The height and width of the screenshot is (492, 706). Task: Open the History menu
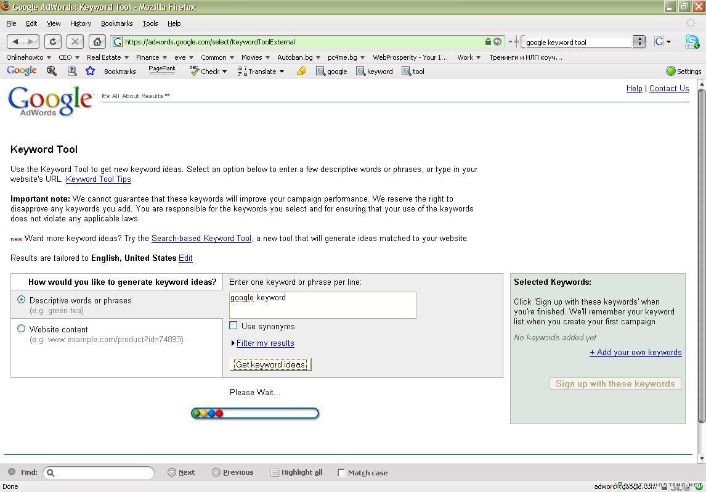tap(80, 23)
